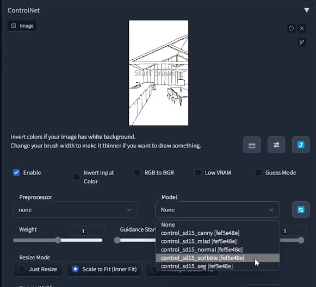
Task: Click the Image tab label
Action: (22, 26)
